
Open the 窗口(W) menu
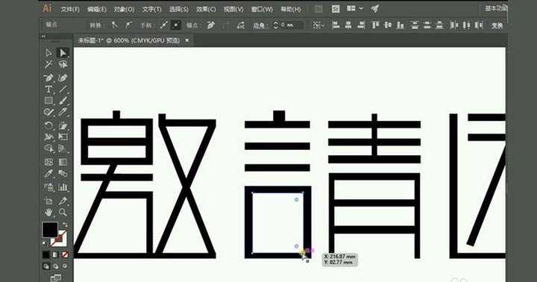coord(262,9)
